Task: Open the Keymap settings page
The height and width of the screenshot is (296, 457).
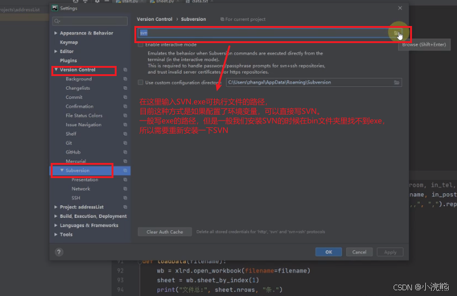Action: coord(69,42)
